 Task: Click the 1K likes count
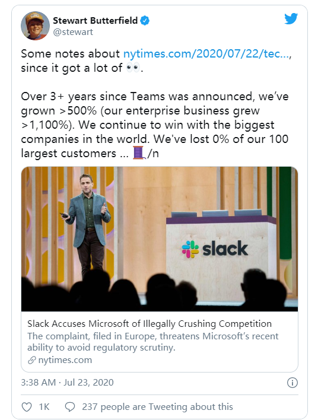44,407
